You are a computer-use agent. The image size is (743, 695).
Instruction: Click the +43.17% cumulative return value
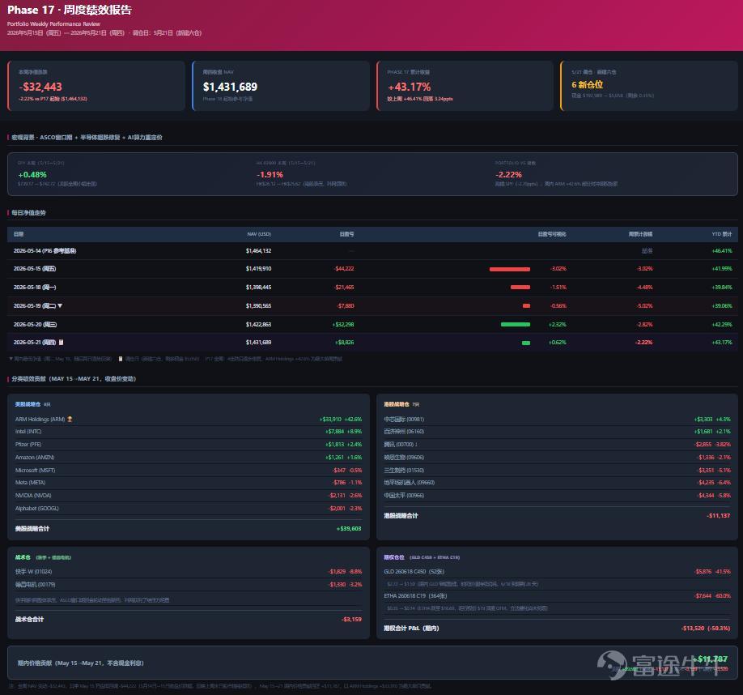point(409,87)
